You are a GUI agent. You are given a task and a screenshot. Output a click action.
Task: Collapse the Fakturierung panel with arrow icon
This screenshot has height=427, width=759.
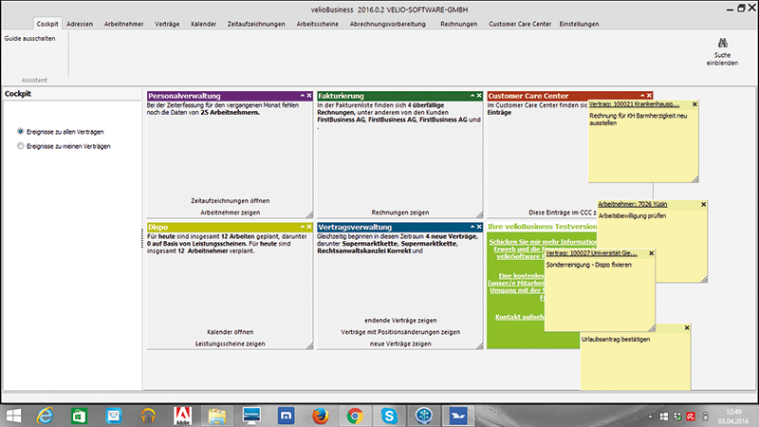point(472,96)
